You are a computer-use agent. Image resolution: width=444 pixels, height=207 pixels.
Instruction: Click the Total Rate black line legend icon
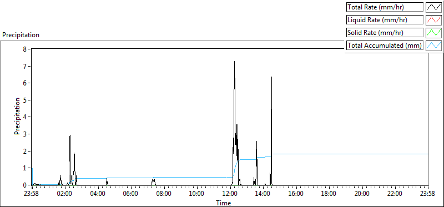tap(433, 7)
